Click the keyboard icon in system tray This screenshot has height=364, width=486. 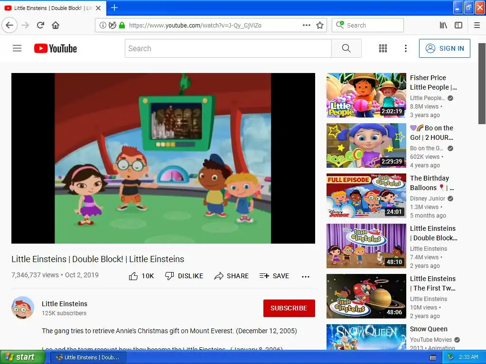(433, 357)
